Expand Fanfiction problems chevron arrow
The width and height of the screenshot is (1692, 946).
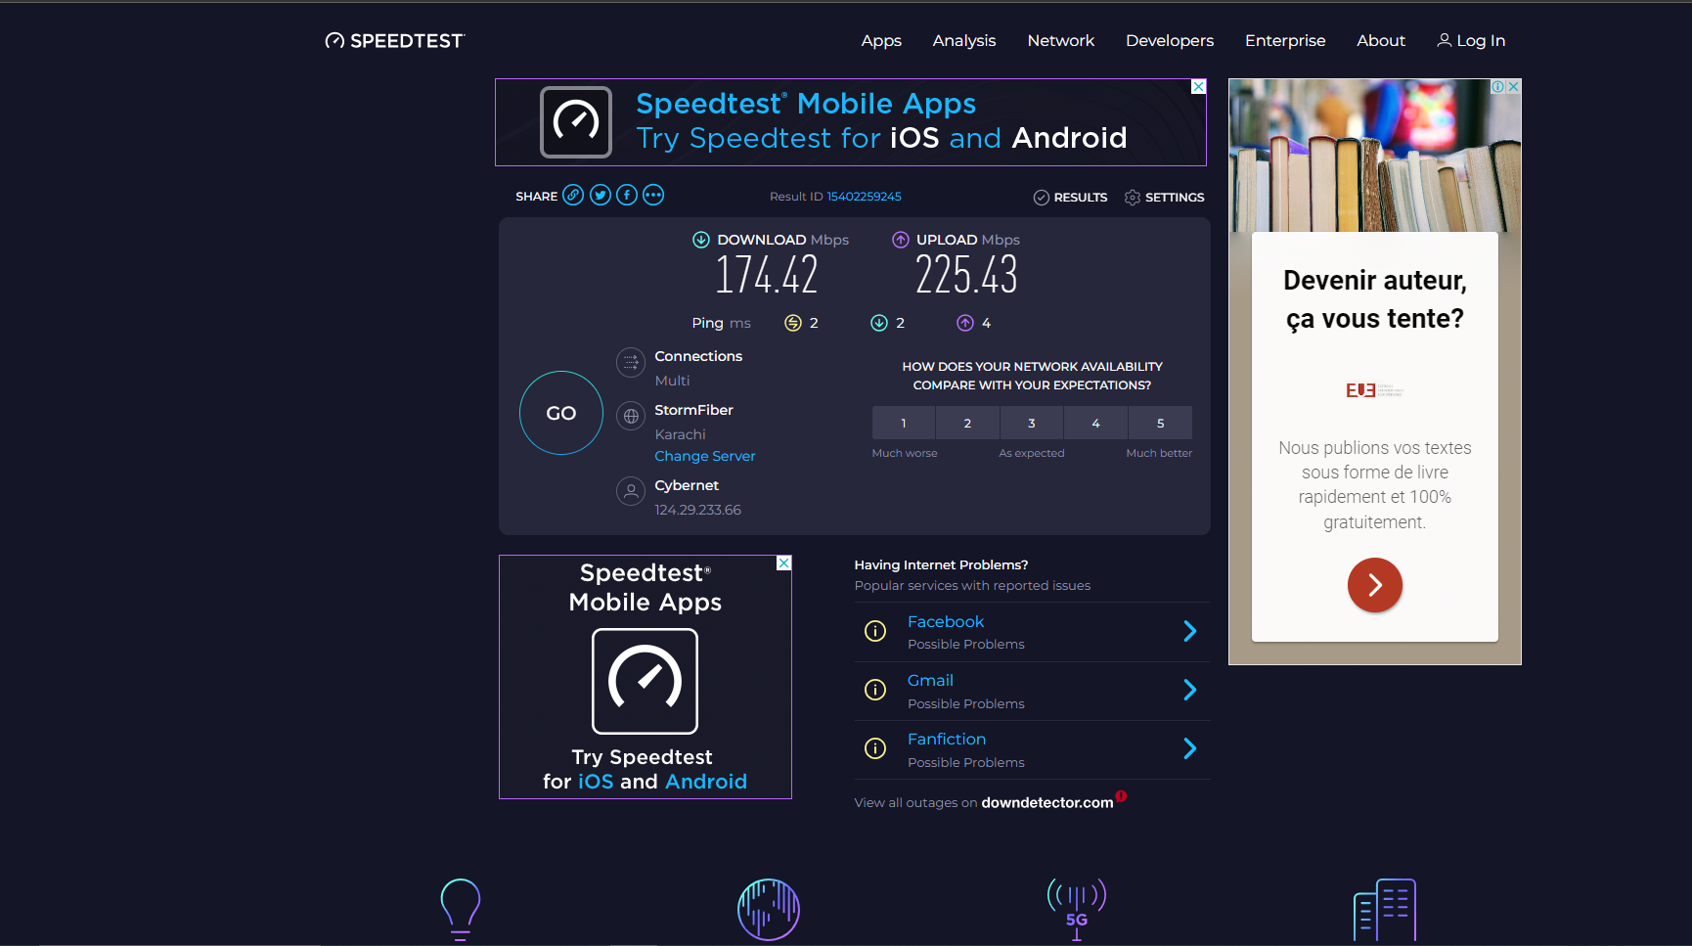coord(1190,748)
